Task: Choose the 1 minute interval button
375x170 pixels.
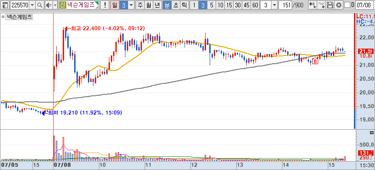Action: pos(194,5)
